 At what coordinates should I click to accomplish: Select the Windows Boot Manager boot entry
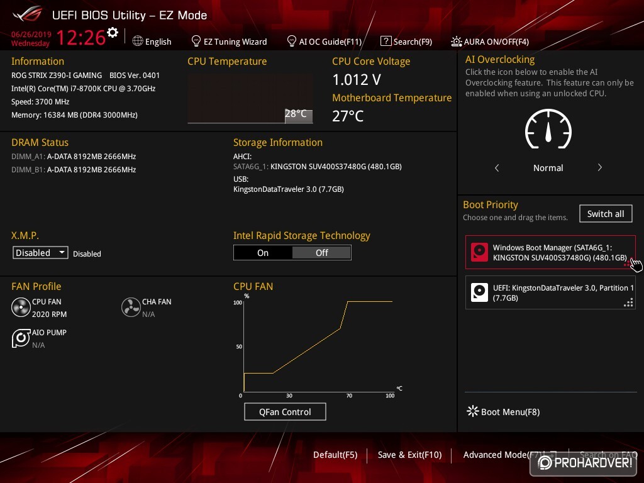pyautogui.click(x=550, y=252)
